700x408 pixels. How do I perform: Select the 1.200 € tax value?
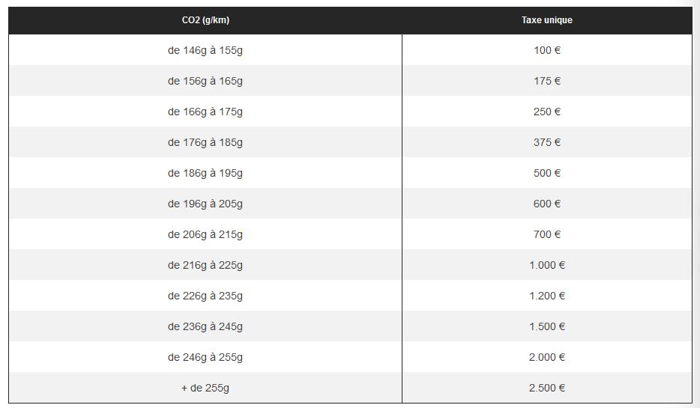(546, 296)
